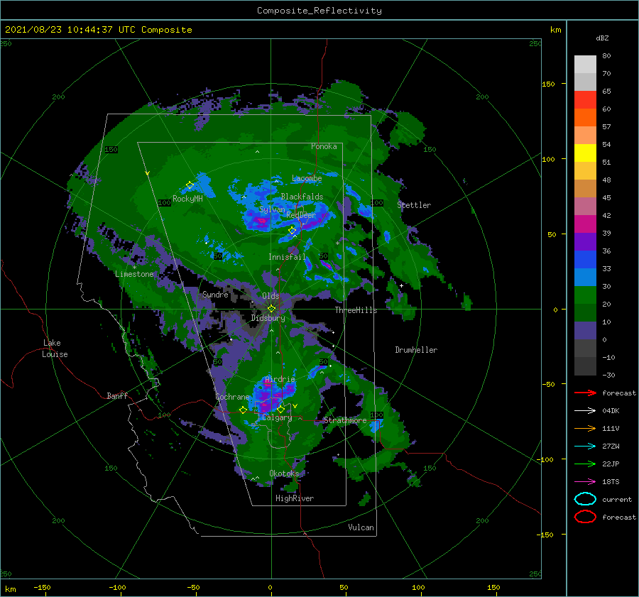
Task: Click the Banff label
Action: tap(117, 395)
